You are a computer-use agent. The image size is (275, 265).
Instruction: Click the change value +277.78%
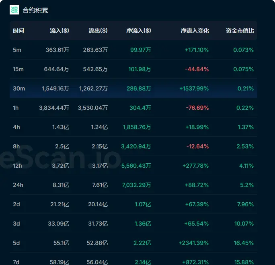195,166
